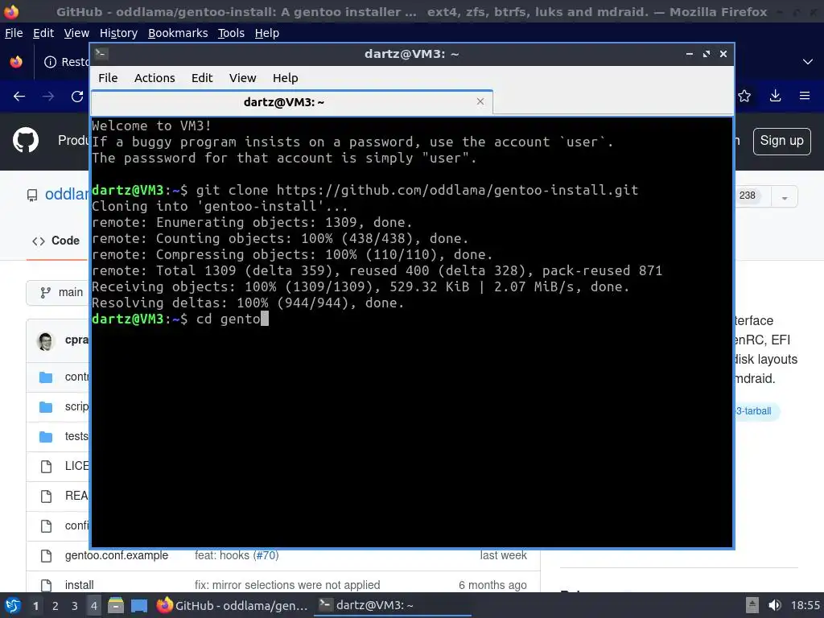This screenshot has height=618, width=824.
Task: Open removable media tray icon
Action: click(x=752, y=605)
